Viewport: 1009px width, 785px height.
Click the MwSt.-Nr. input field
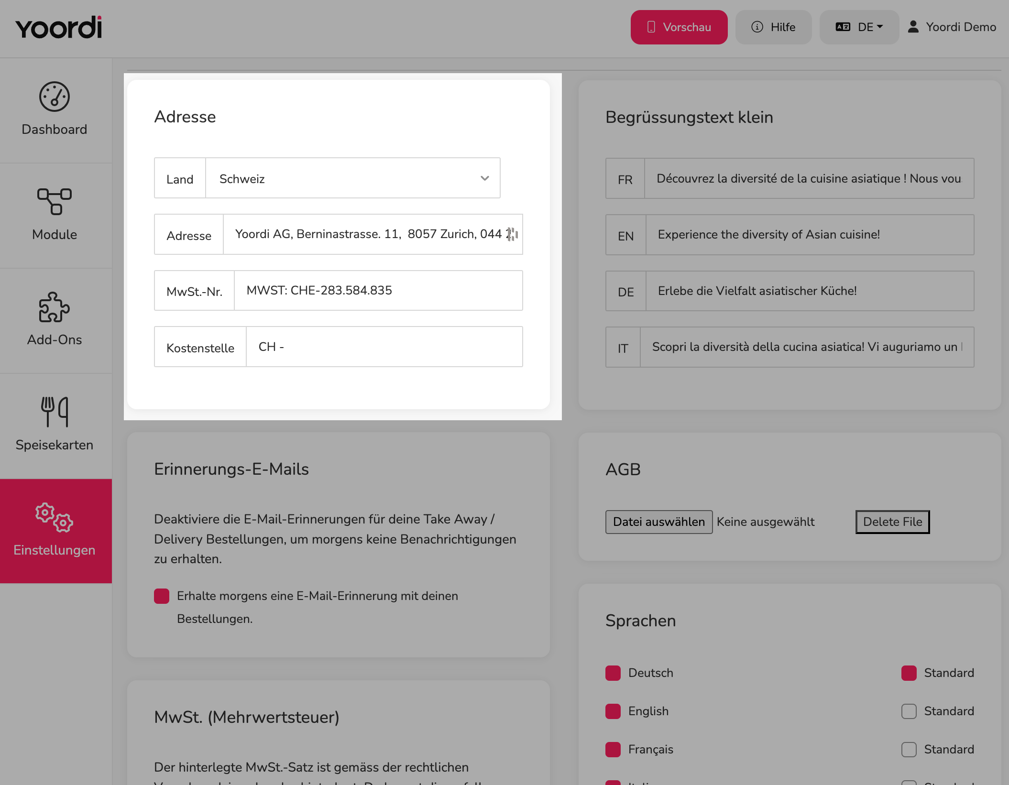tap(378, 290)
